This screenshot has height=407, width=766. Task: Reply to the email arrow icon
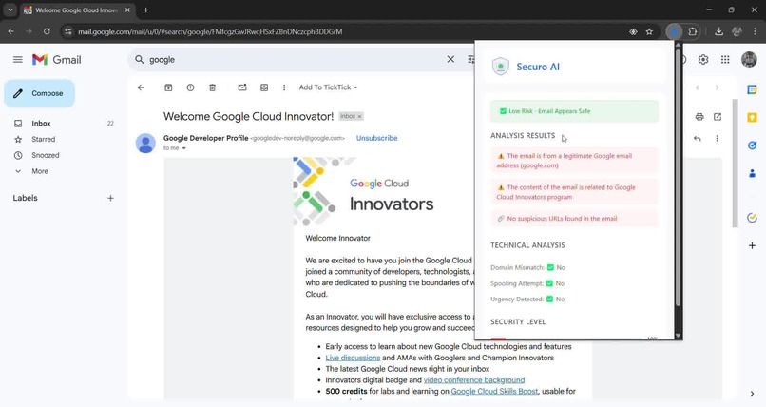pyautogui.click(x=698, y=138)
